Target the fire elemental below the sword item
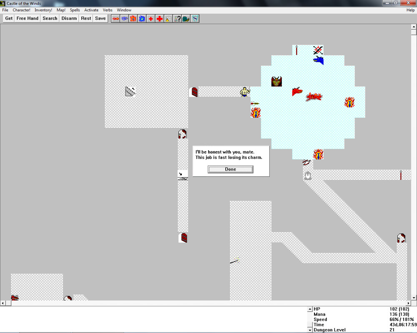This screenshot has height=333, width=417. [x=255, y=112]
